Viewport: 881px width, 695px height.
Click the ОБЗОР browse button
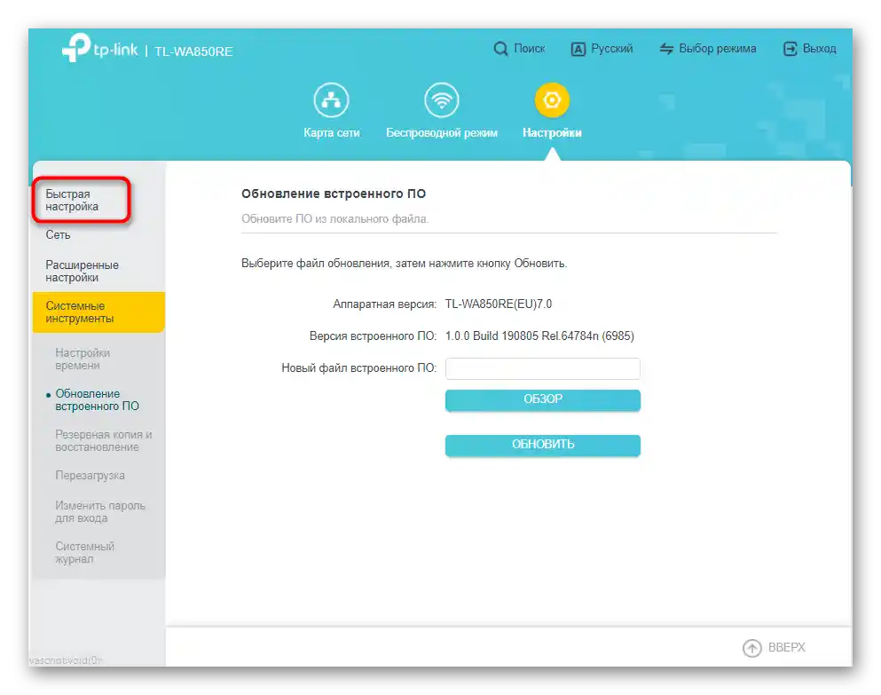[542, 399]
